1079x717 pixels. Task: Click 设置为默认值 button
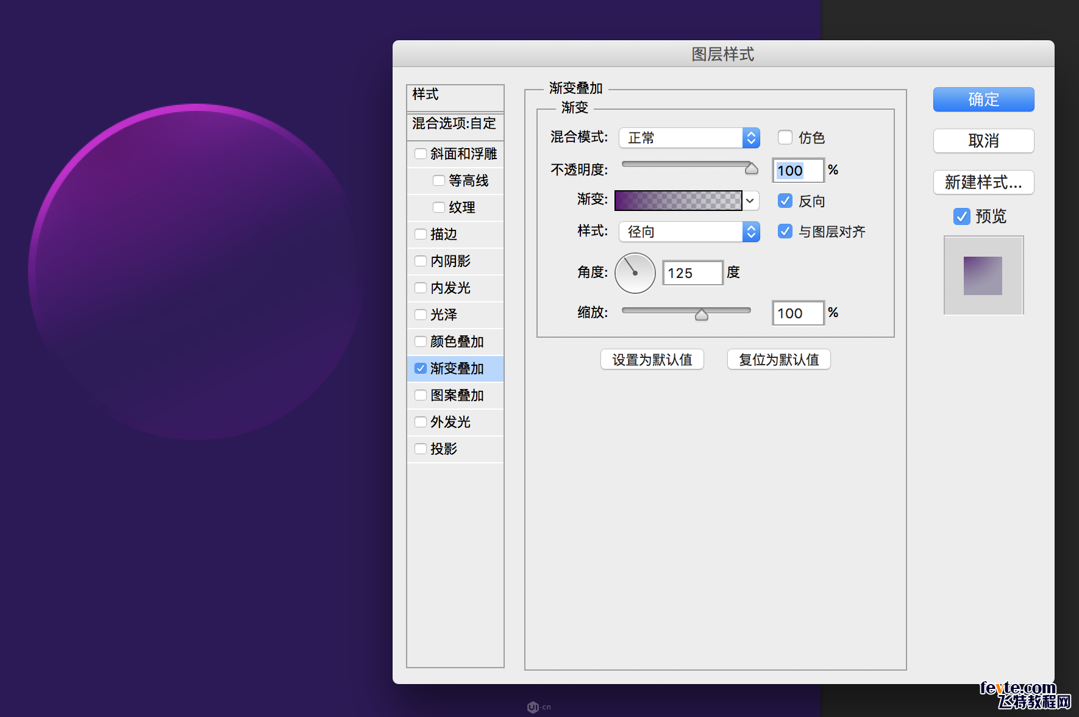click(652, 360)
